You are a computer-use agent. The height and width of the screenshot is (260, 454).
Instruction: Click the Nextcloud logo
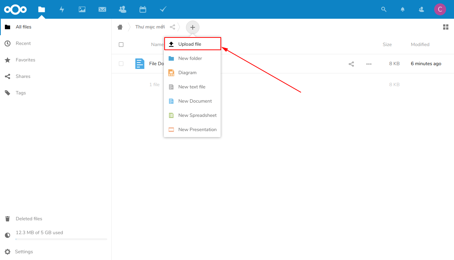[x=15, y=9]
